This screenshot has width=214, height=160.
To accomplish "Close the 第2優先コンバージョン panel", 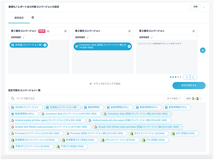I will pyautogui.click(x=129, y=31).
